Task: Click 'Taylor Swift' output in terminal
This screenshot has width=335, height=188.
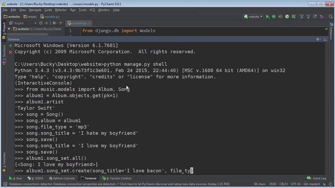Action: tap(35, 108)
